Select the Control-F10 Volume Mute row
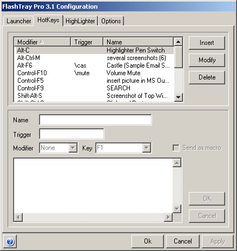This screenshot has width=237, height=251. pyautogui.click(x=94, y=73)
